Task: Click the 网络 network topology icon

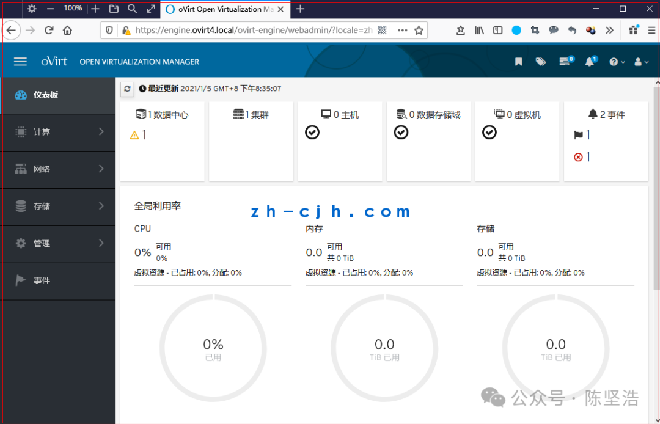Action: [x=21, y=169]
